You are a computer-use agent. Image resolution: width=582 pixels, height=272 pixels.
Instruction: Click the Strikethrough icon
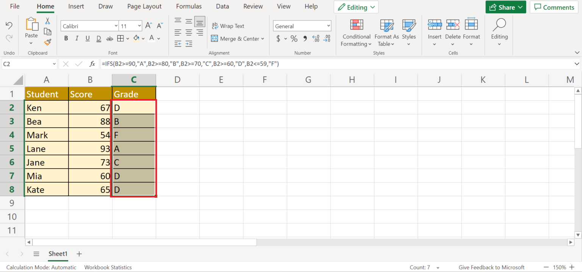click(110, 38)
